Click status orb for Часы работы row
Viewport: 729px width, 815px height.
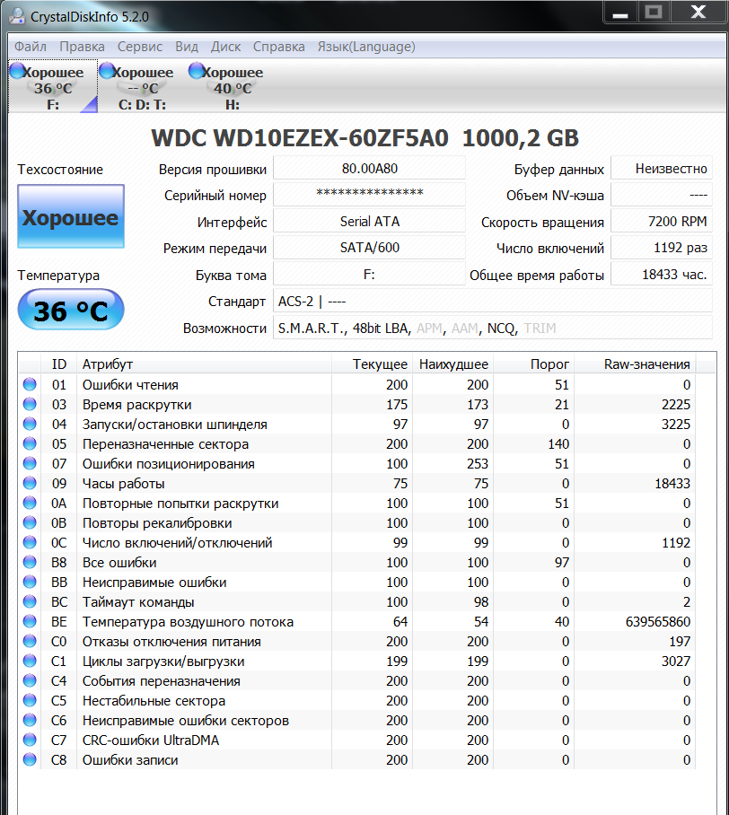coord(30,483)
